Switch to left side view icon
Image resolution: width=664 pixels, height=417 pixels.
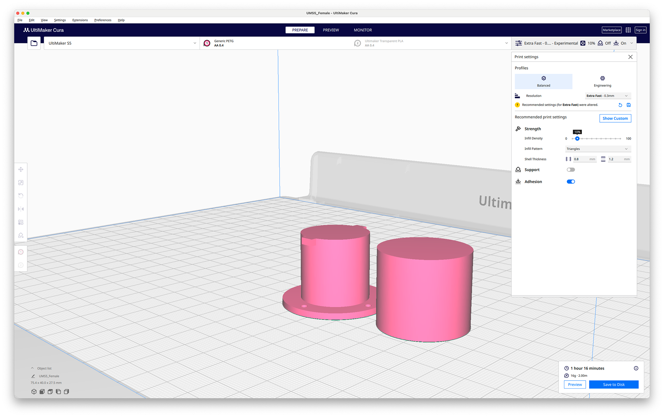58,391
